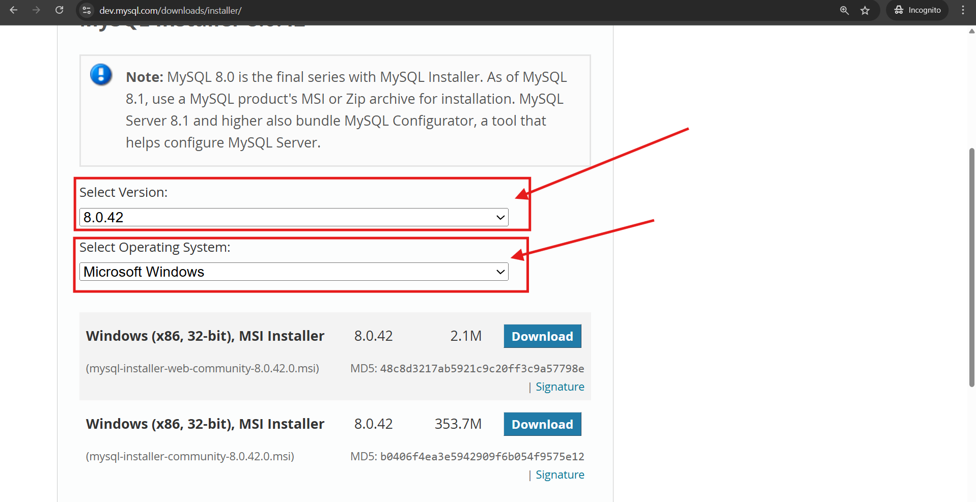This screenshot has width=976, height=502.
Task: Open site information icon in address bar
Action: (87, 10)
